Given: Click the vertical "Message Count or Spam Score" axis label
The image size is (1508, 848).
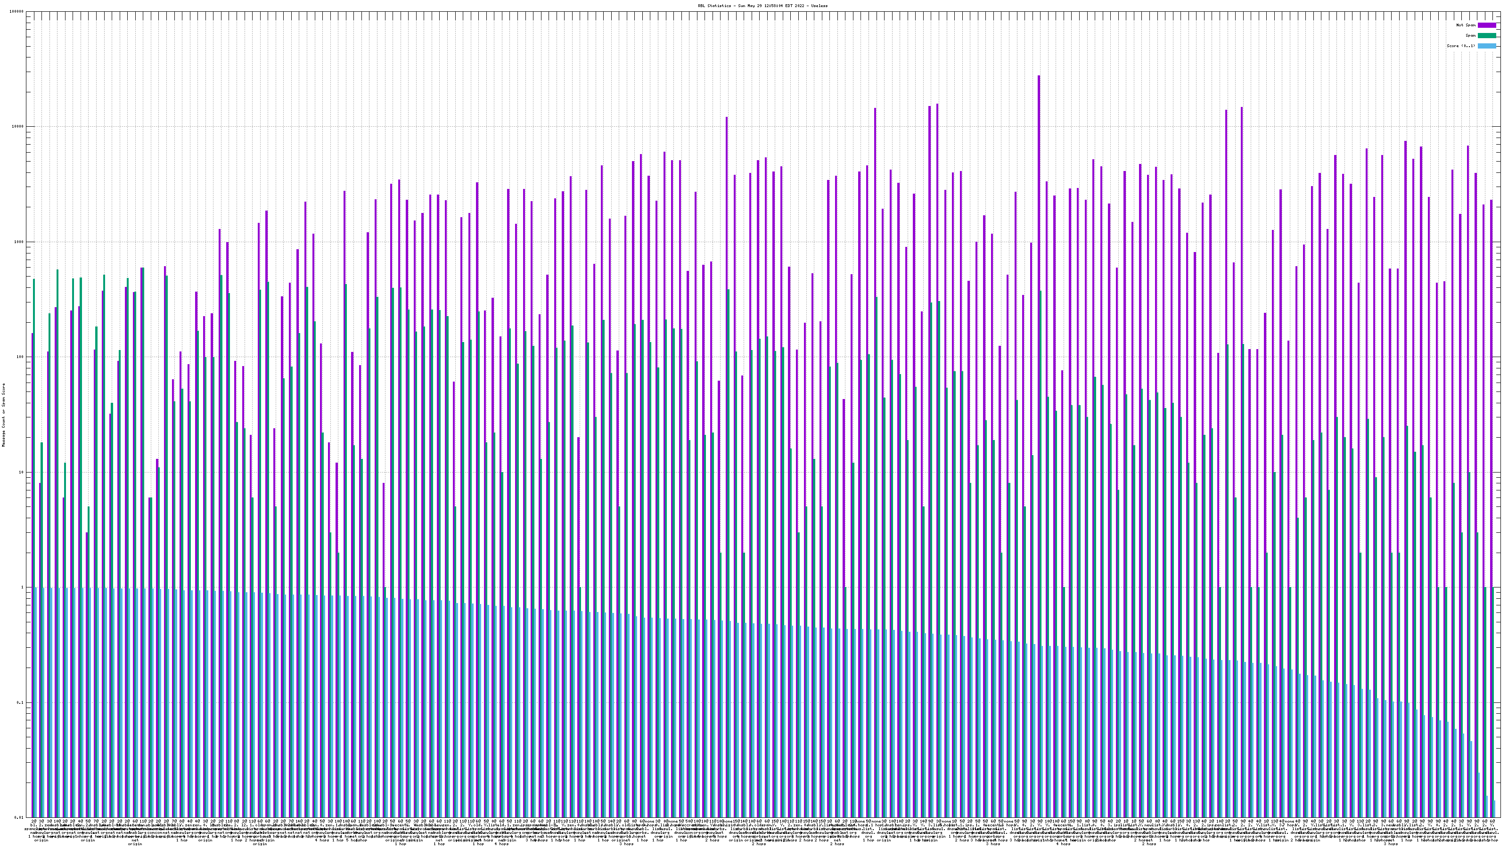Looking at the screenshot, I should click(3, 415).
